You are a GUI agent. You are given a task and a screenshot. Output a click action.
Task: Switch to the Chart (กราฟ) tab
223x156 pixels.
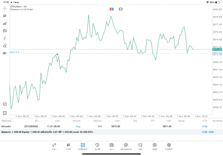point(68,146)
